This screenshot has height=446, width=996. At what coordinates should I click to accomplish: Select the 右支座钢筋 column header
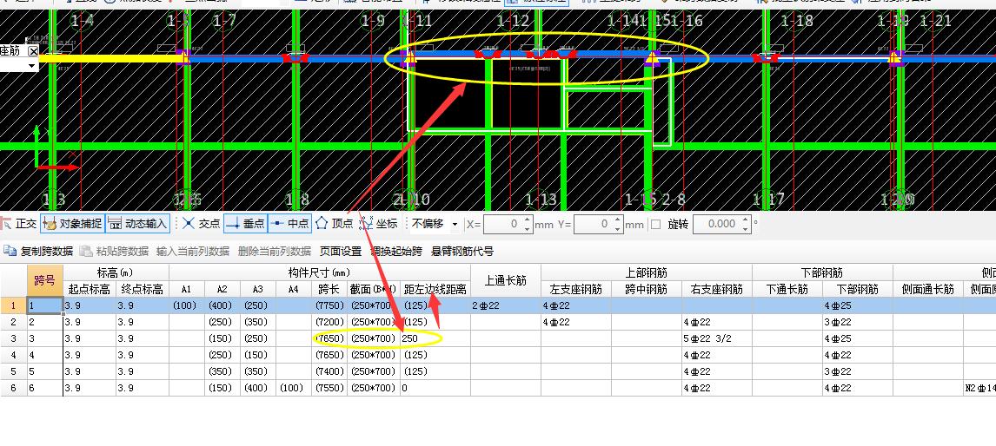717,289
